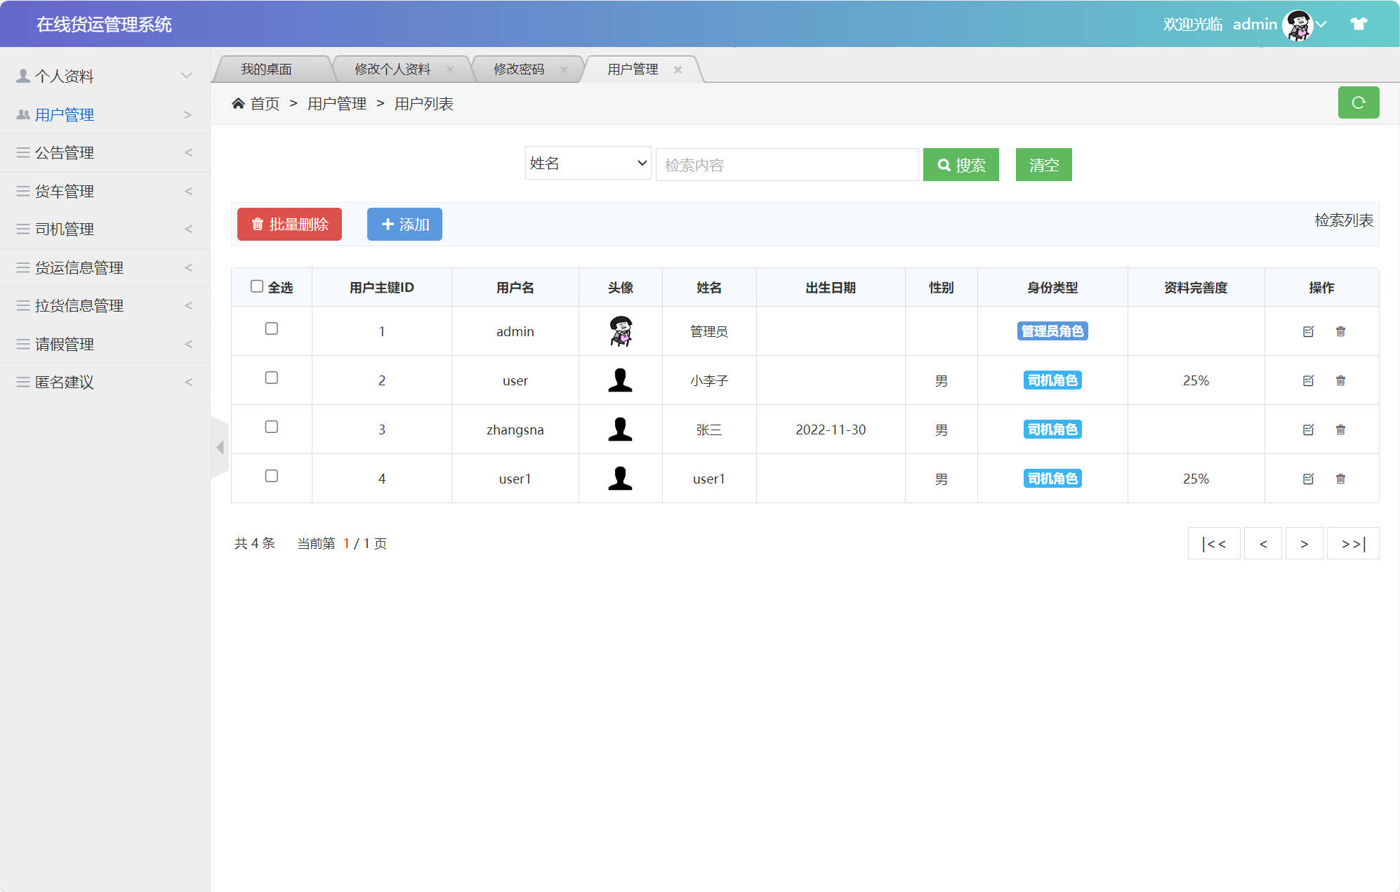Edit 小李子's record with the edit icon
Image resolution: width=1400 pixels, height=892 pixels.
point(1307,380)
